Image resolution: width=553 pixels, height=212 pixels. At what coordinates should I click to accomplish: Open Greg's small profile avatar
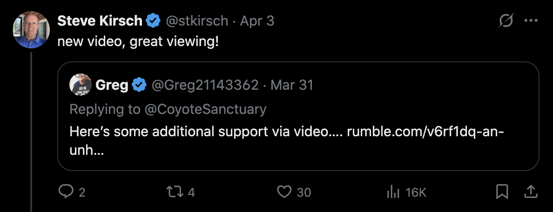click(81, 85)
